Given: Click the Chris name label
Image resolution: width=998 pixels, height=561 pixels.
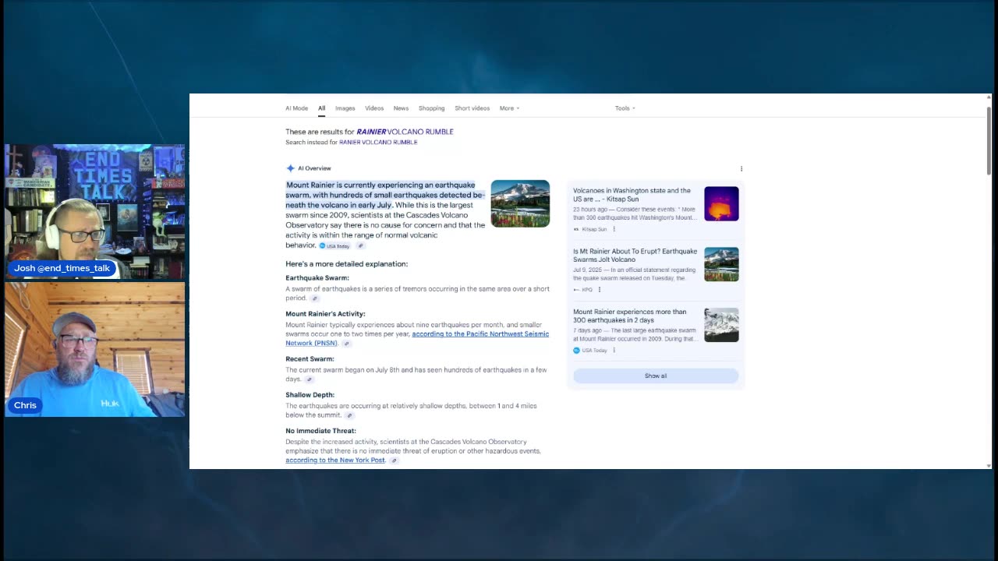Looking at the screenshot, I should click(x=25, y=405).
